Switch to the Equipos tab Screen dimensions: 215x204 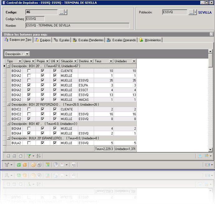click(43, 40)
